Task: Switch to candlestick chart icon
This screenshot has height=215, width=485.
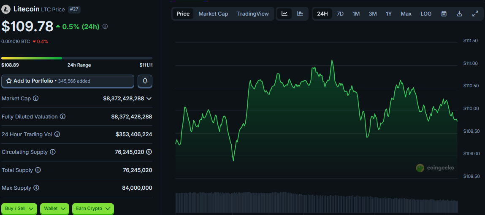Action: 300,13
